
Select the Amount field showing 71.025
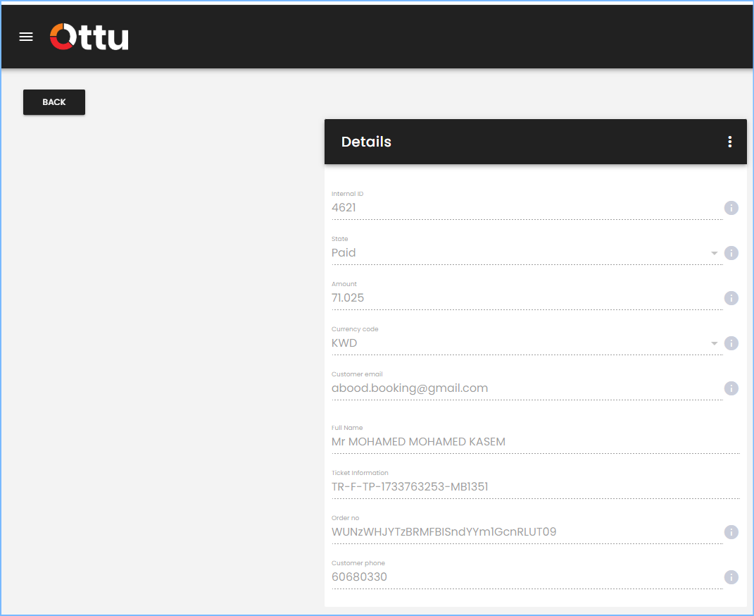point(527,298)
